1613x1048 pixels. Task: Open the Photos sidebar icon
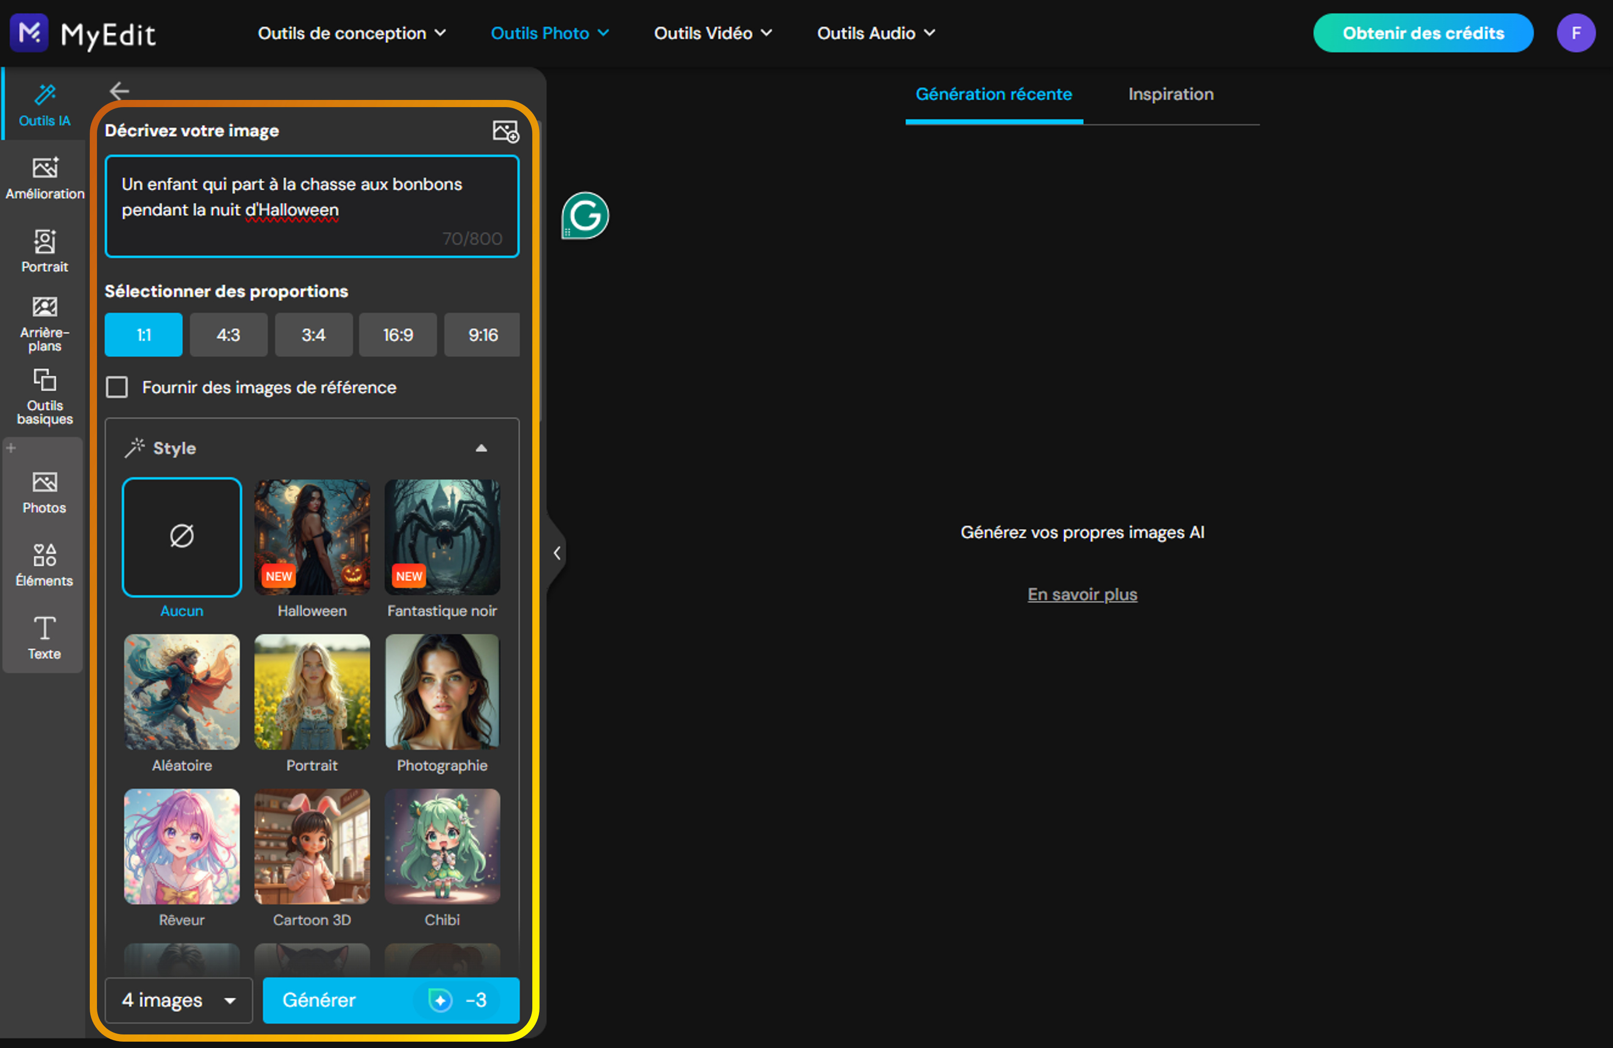pos(44,483)
